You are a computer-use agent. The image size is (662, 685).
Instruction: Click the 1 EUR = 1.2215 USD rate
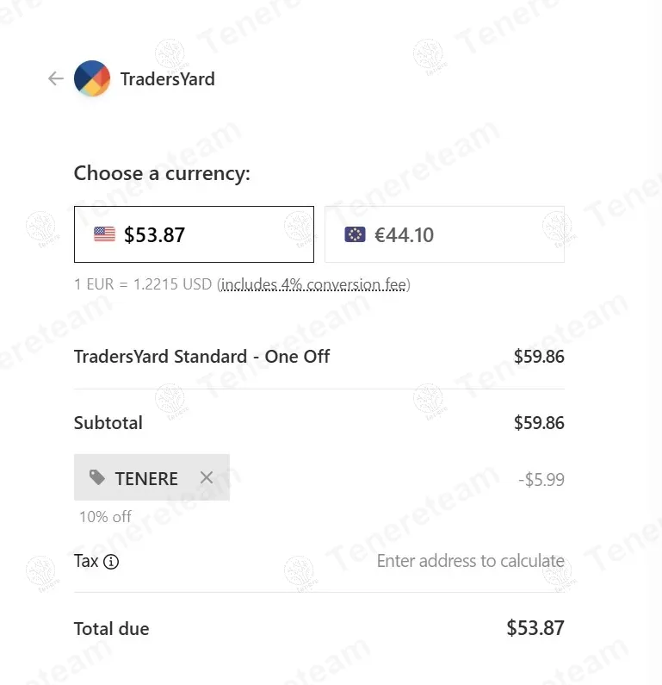(143, 284)
